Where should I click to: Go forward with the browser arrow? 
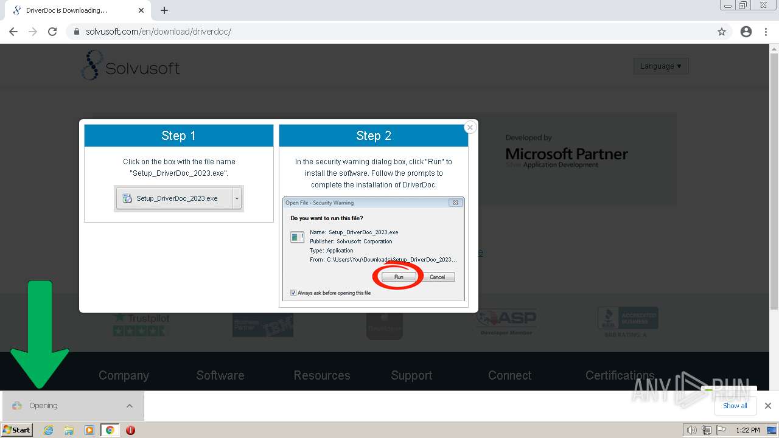(33, 32)
